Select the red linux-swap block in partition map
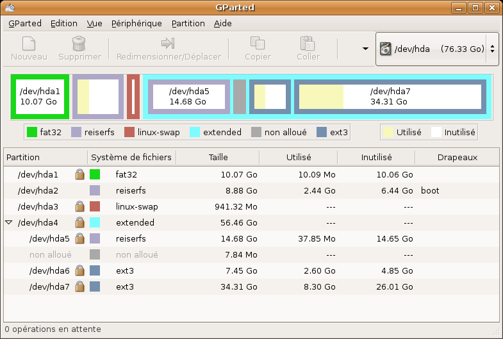Screen dimensions: 503x339 tap(133, 97)
